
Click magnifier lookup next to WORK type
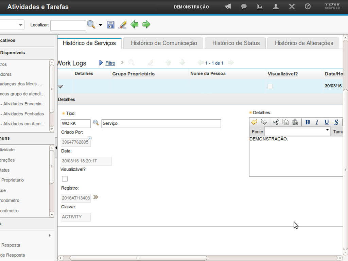point(96,123)
